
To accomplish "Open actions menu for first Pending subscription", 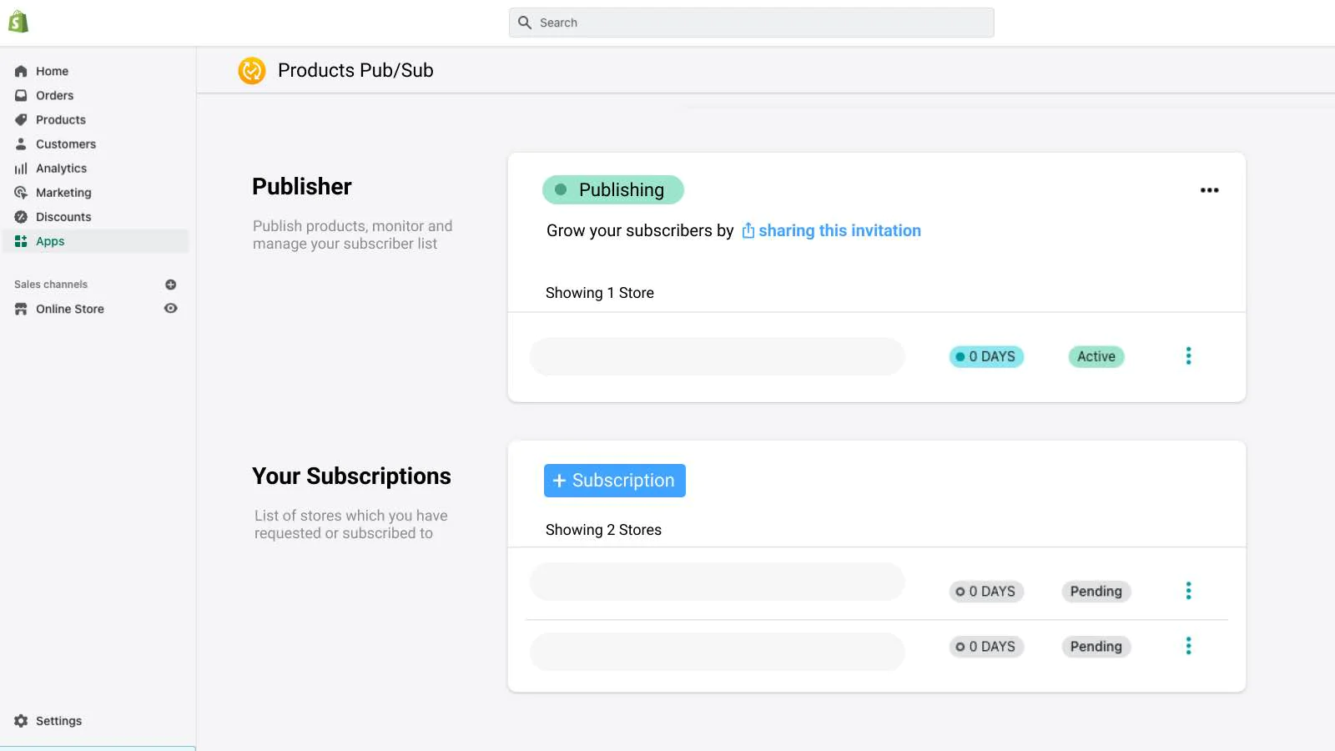I will click(1188, 591).
